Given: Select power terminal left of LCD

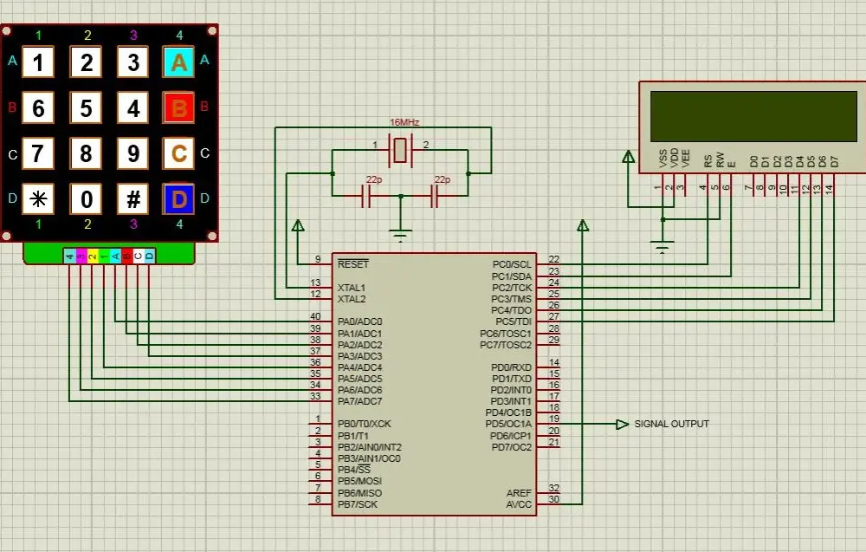Looking at the screenshot, I should 628,156.
